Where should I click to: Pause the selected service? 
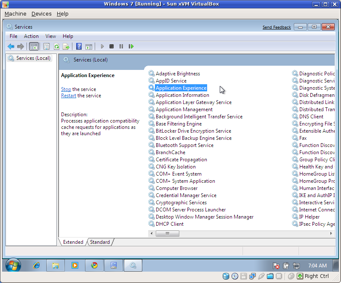point(121,46)
